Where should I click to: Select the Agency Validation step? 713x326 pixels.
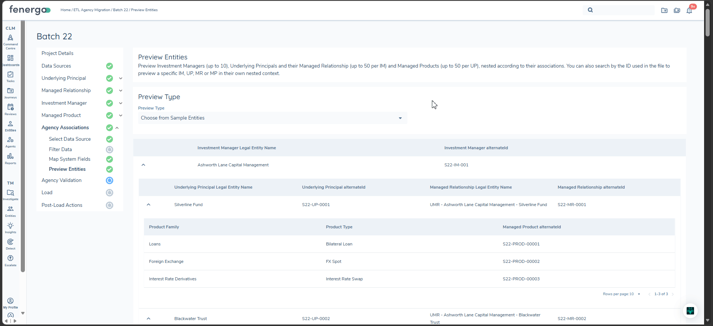click(x=62, y=180)
